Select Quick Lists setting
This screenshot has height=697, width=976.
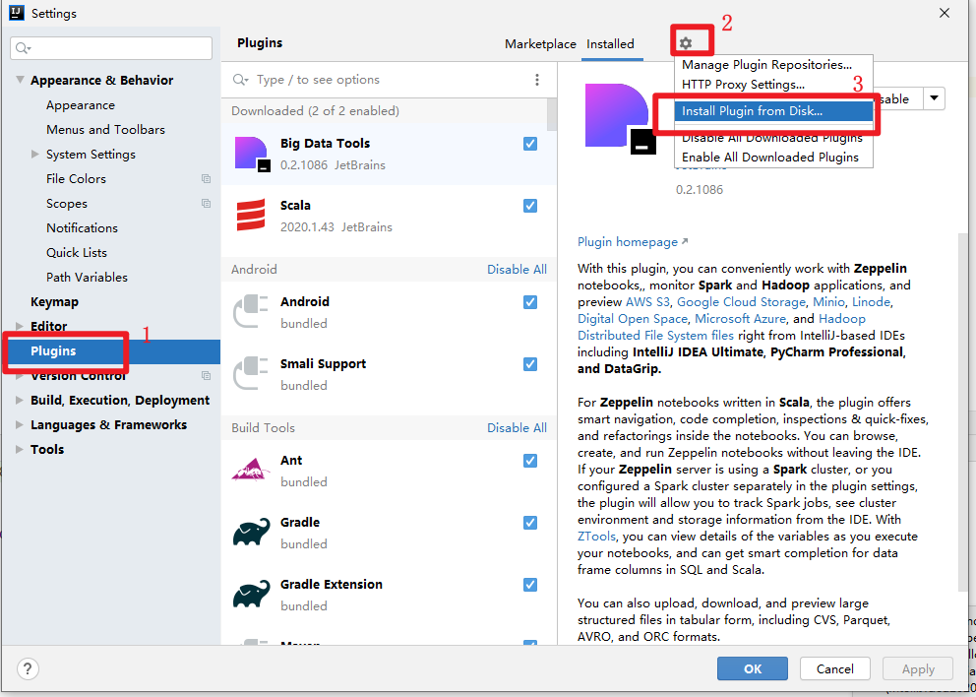[x=76, y=252]
